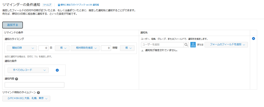The height and width of the screenshot is (107, 264).
Task: Open the 前 dropdown next to 時間
Action: 127,48
